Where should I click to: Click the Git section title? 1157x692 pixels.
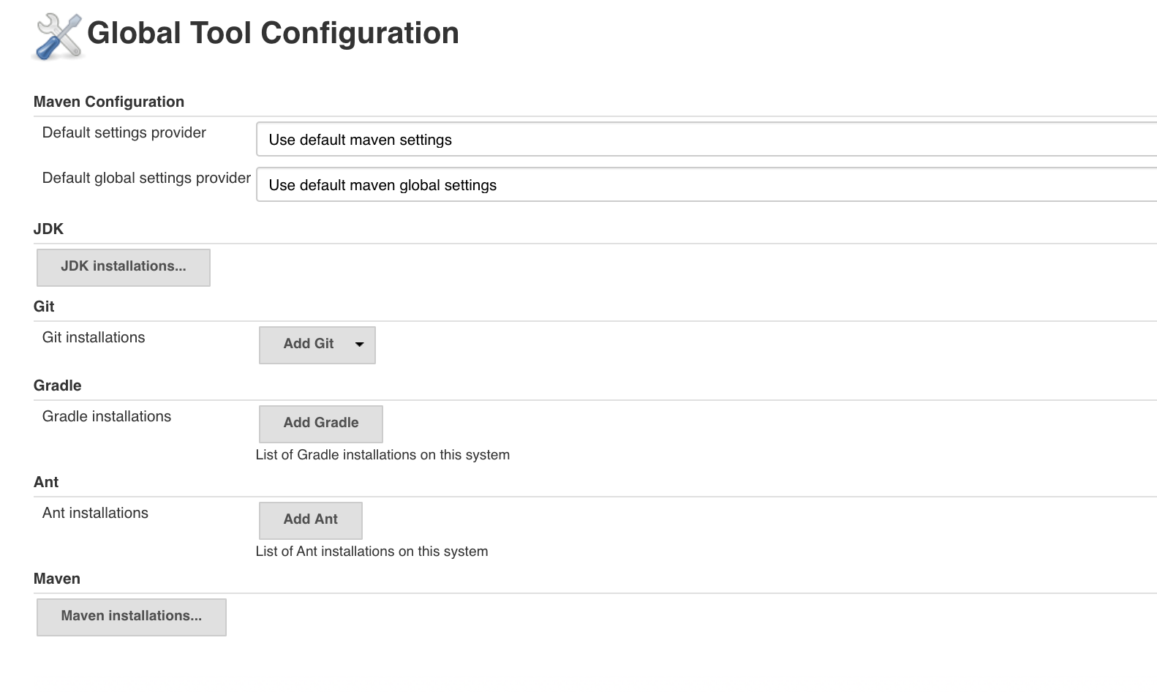(x=44, y=306)
